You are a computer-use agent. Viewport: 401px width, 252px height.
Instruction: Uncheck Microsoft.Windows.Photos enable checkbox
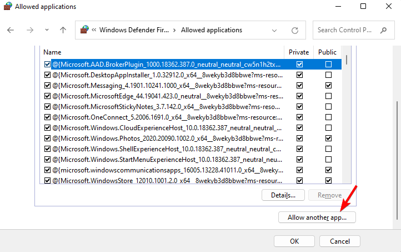click(x=47, y=139)
